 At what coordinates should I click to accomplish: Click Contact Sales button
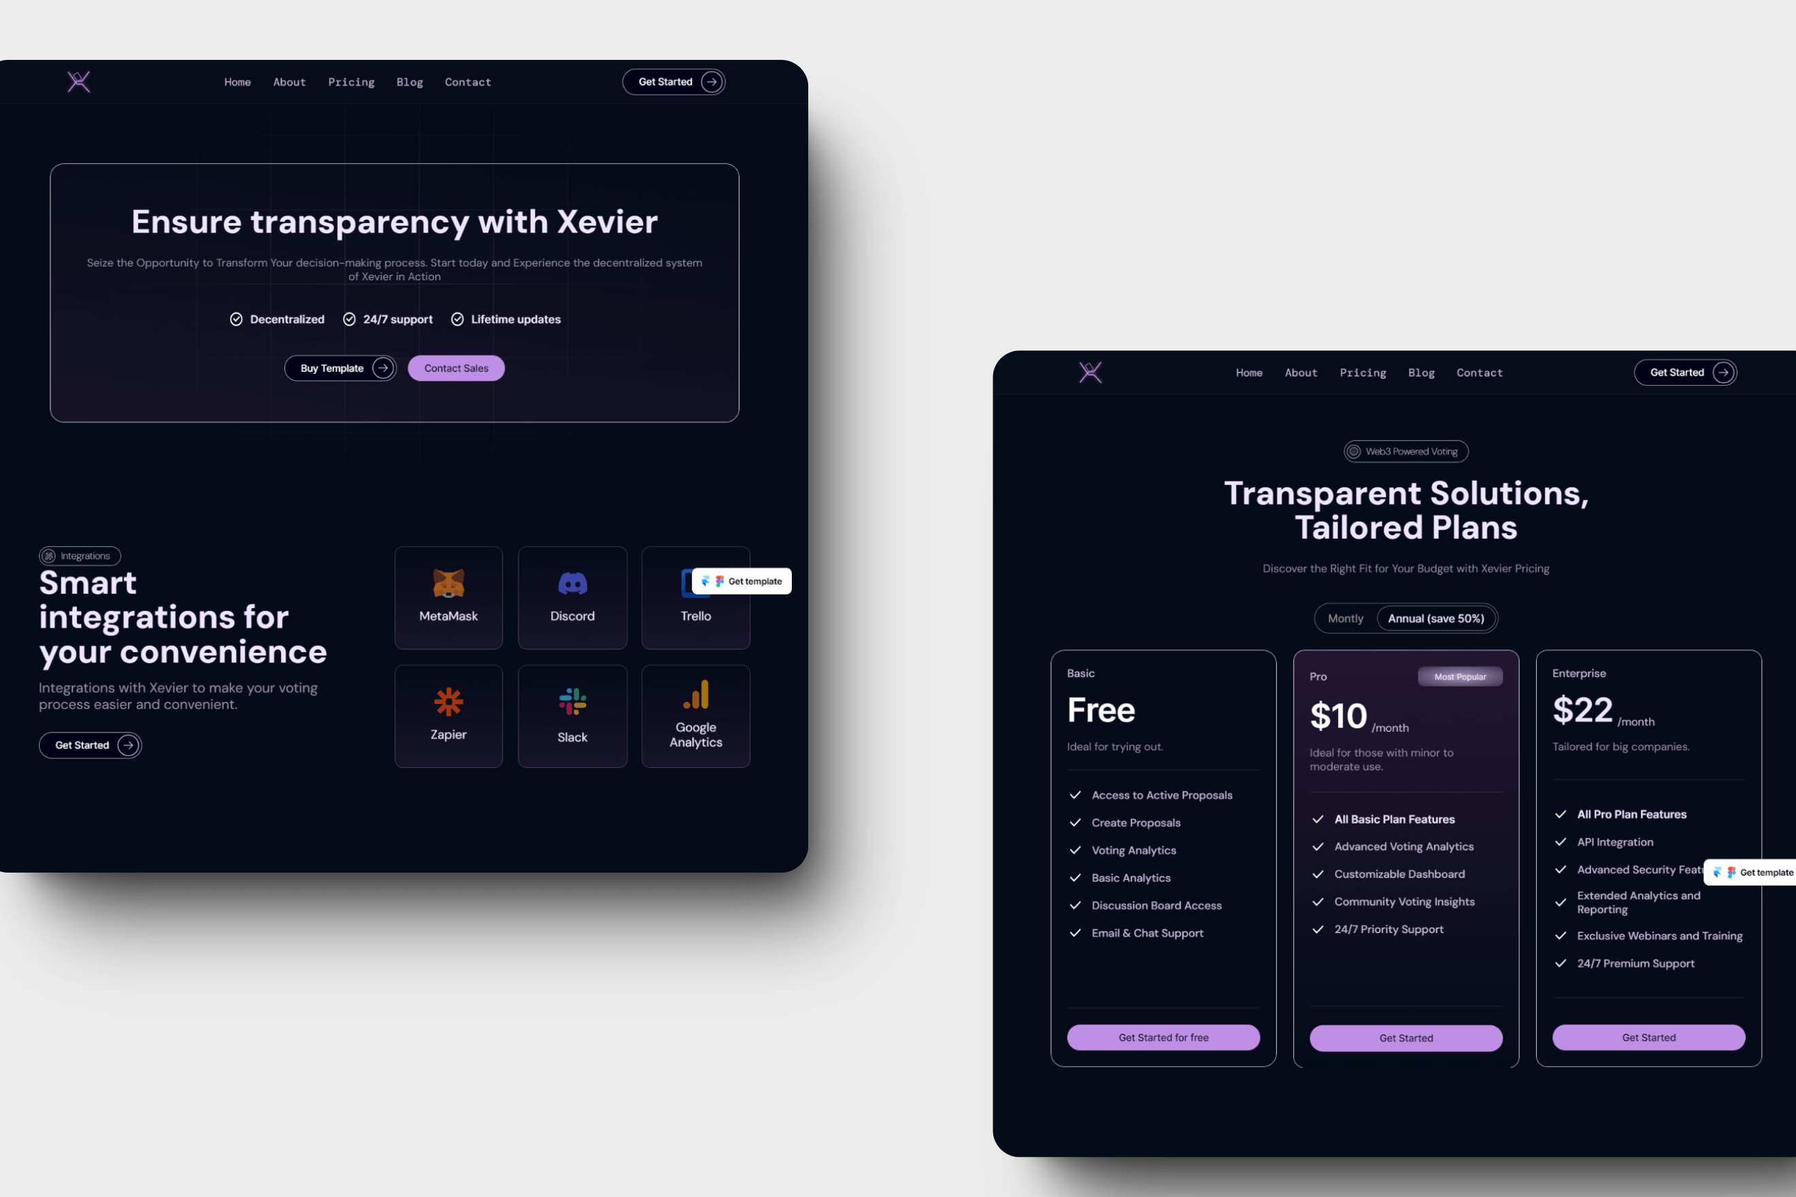click(456, 367)
